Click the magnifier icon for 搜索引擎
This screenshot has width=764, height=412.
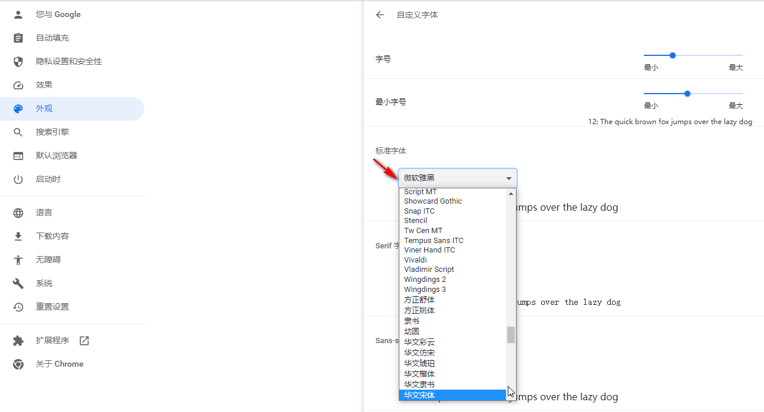pyautogui.click(x=18, y=132)
